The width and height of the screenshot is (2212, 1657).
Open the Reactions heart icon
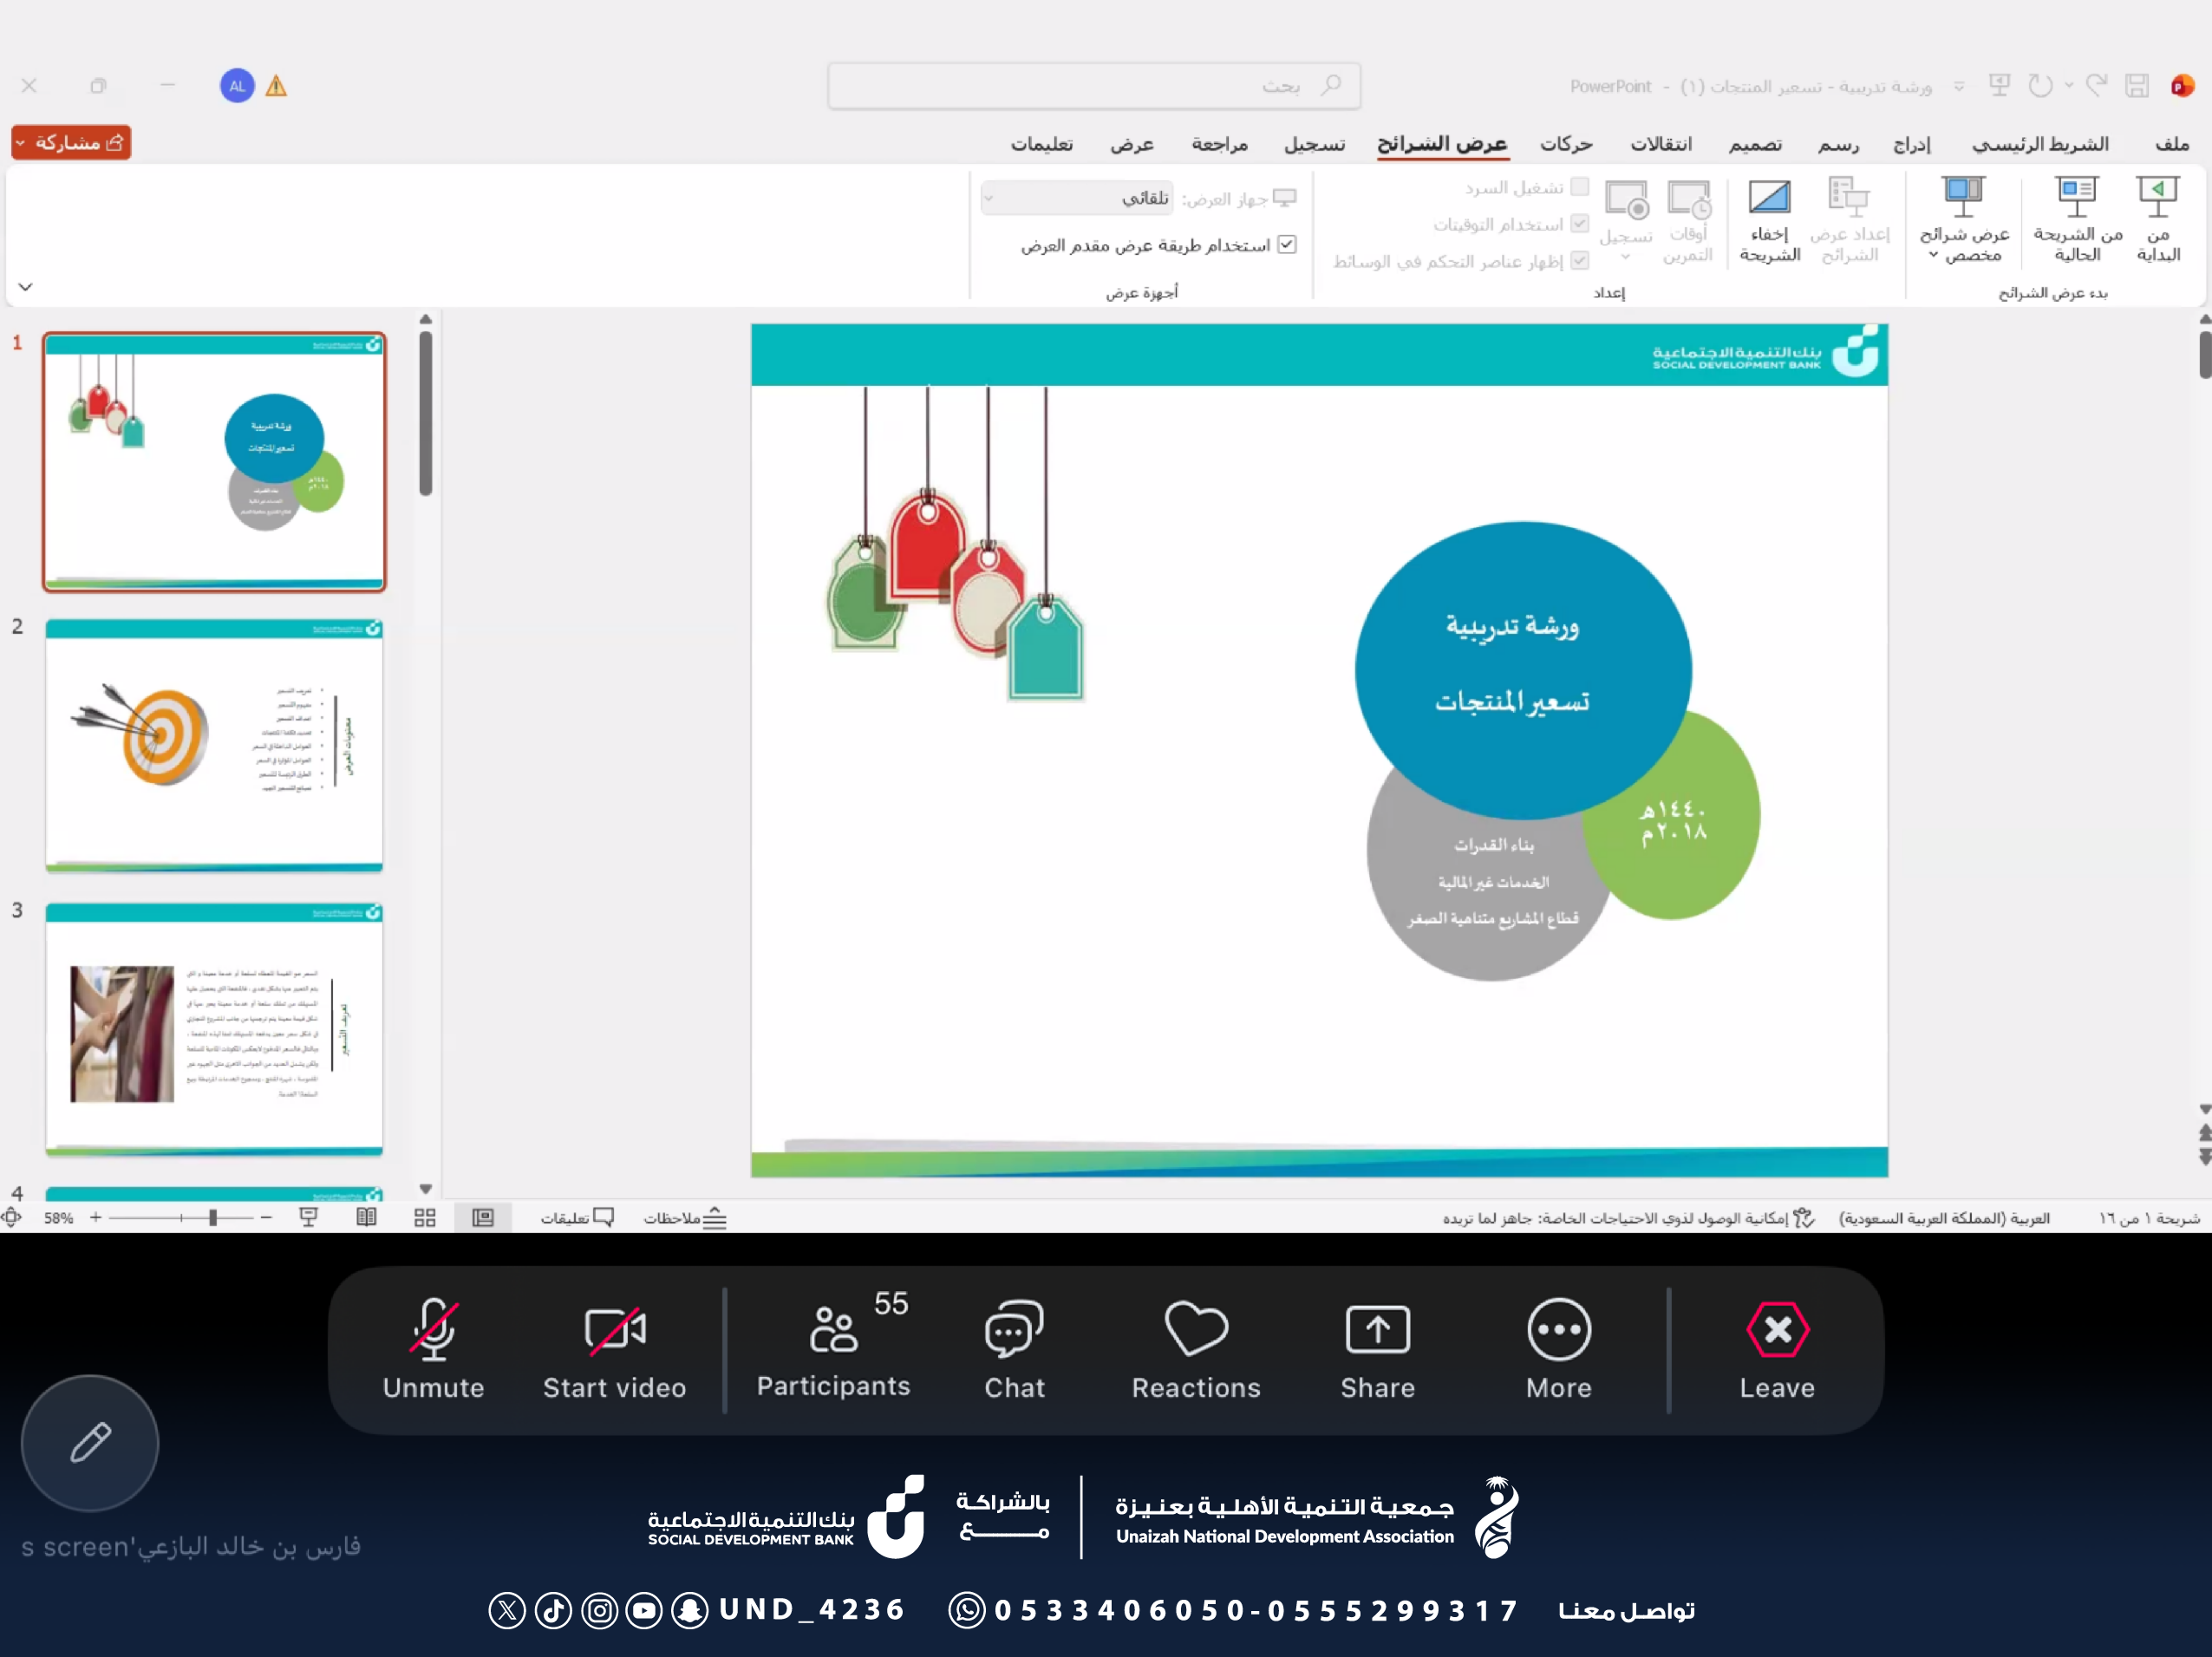1196,1329
